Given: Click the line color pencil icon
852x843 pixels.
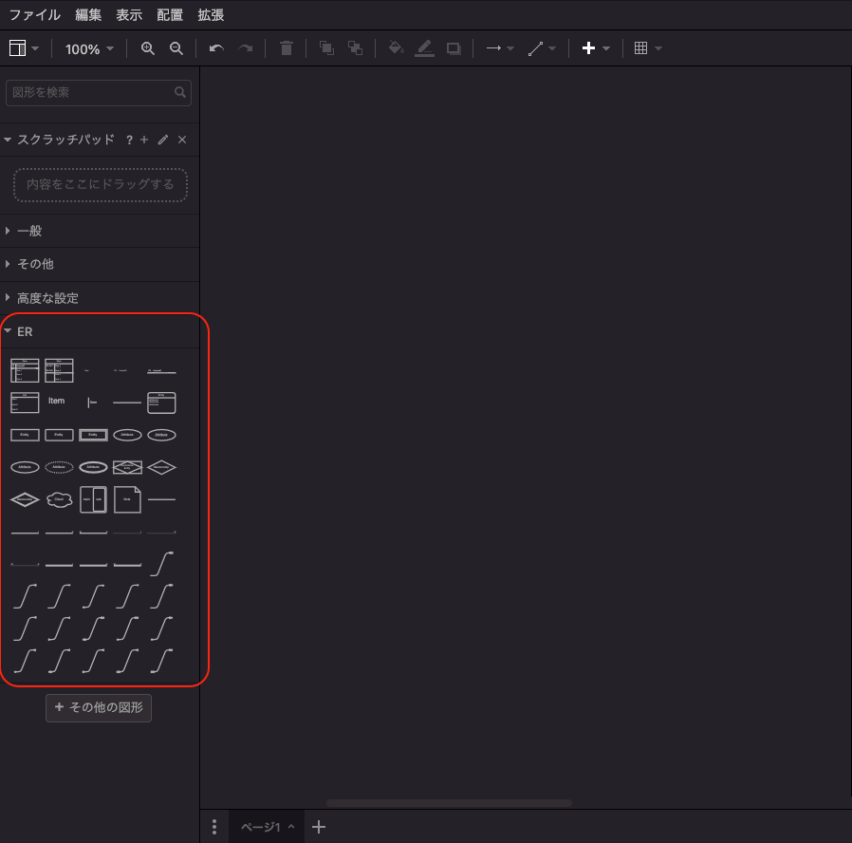Looking at the screenshot, I should [x=424, y=48].
